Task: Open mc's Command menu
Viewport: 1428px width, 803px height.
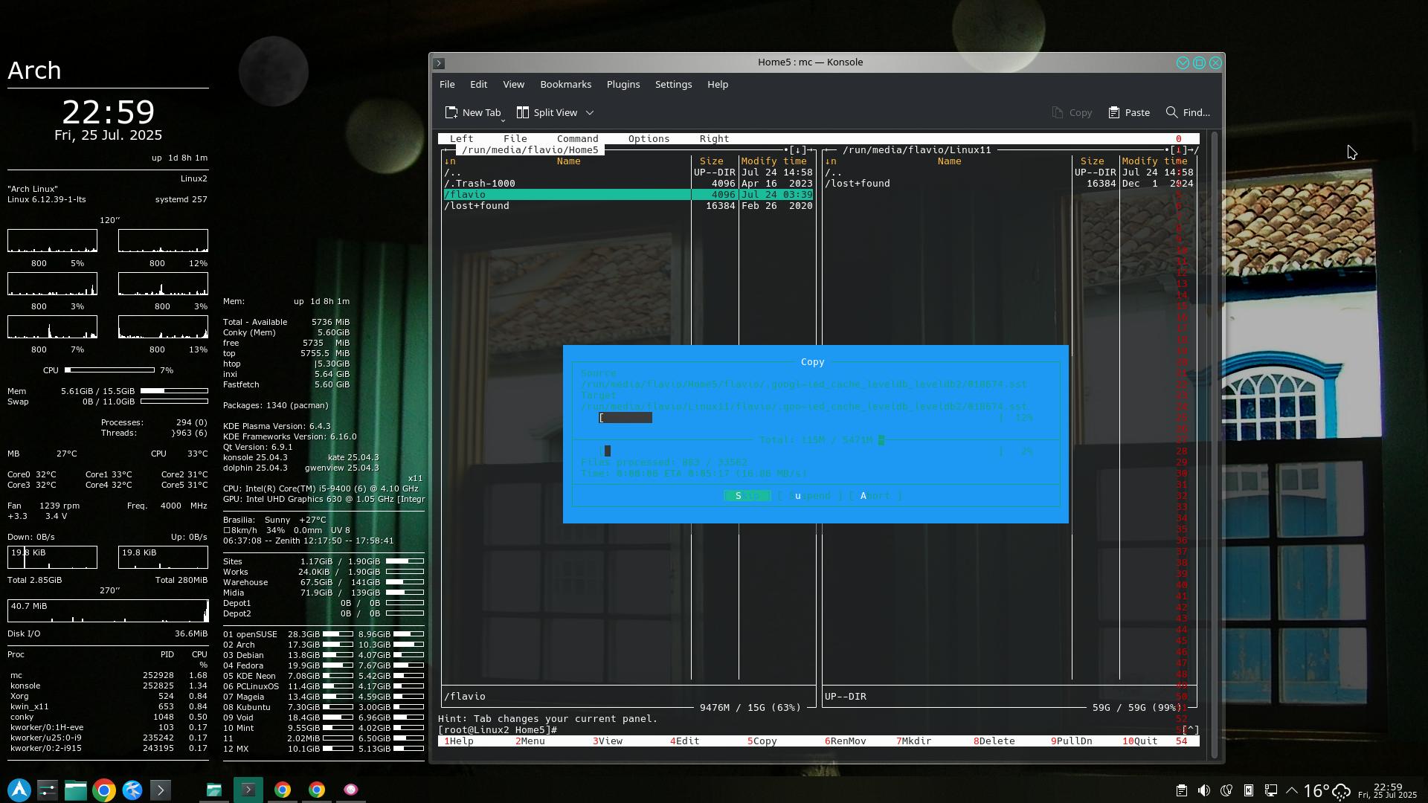Action: [x=577, y=138]
